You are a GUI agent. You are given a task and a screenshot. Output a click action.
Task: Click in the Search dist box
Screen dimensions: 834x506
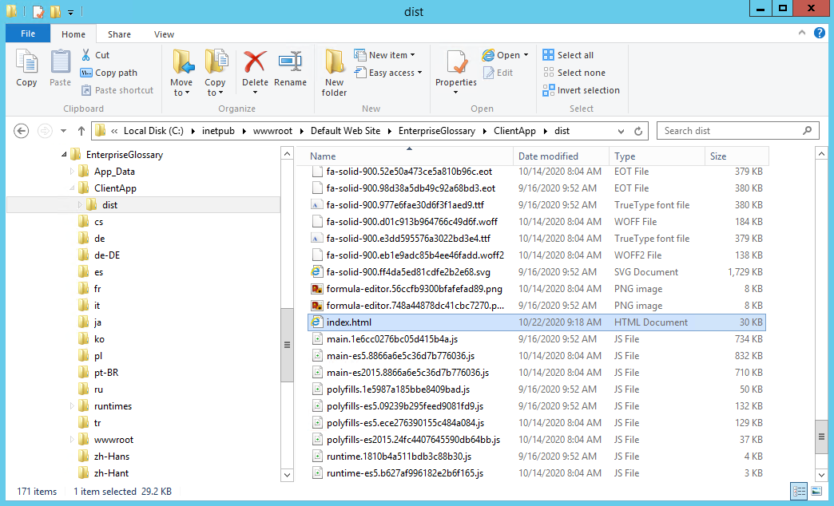[729, 131]
